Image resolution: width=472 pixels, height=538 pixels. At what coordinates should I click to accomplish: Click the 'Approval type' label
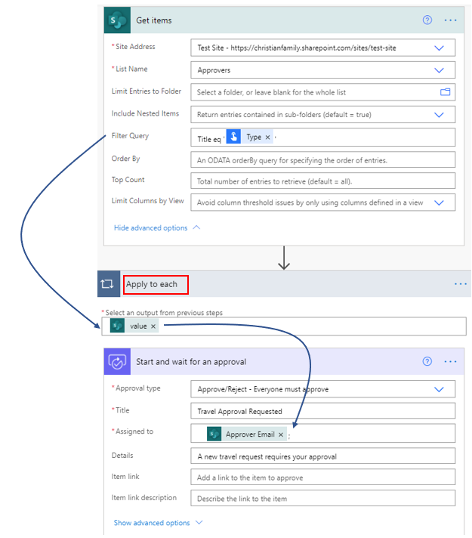[138, 388]
